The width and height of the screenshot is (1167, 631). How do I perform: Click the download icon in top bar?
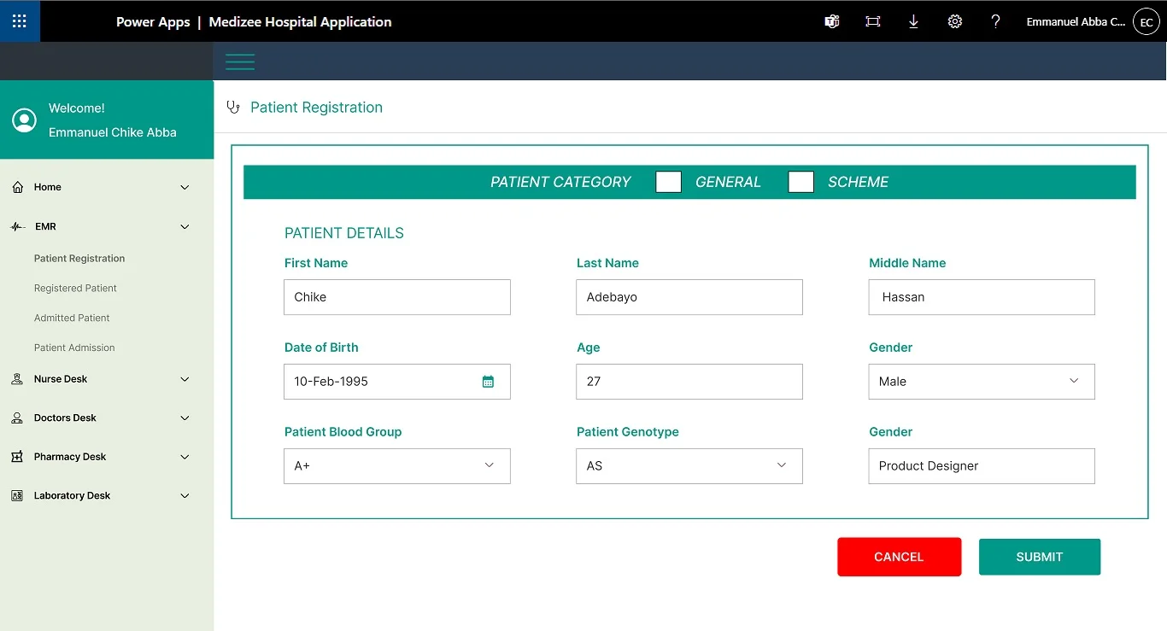pos(913,21)
